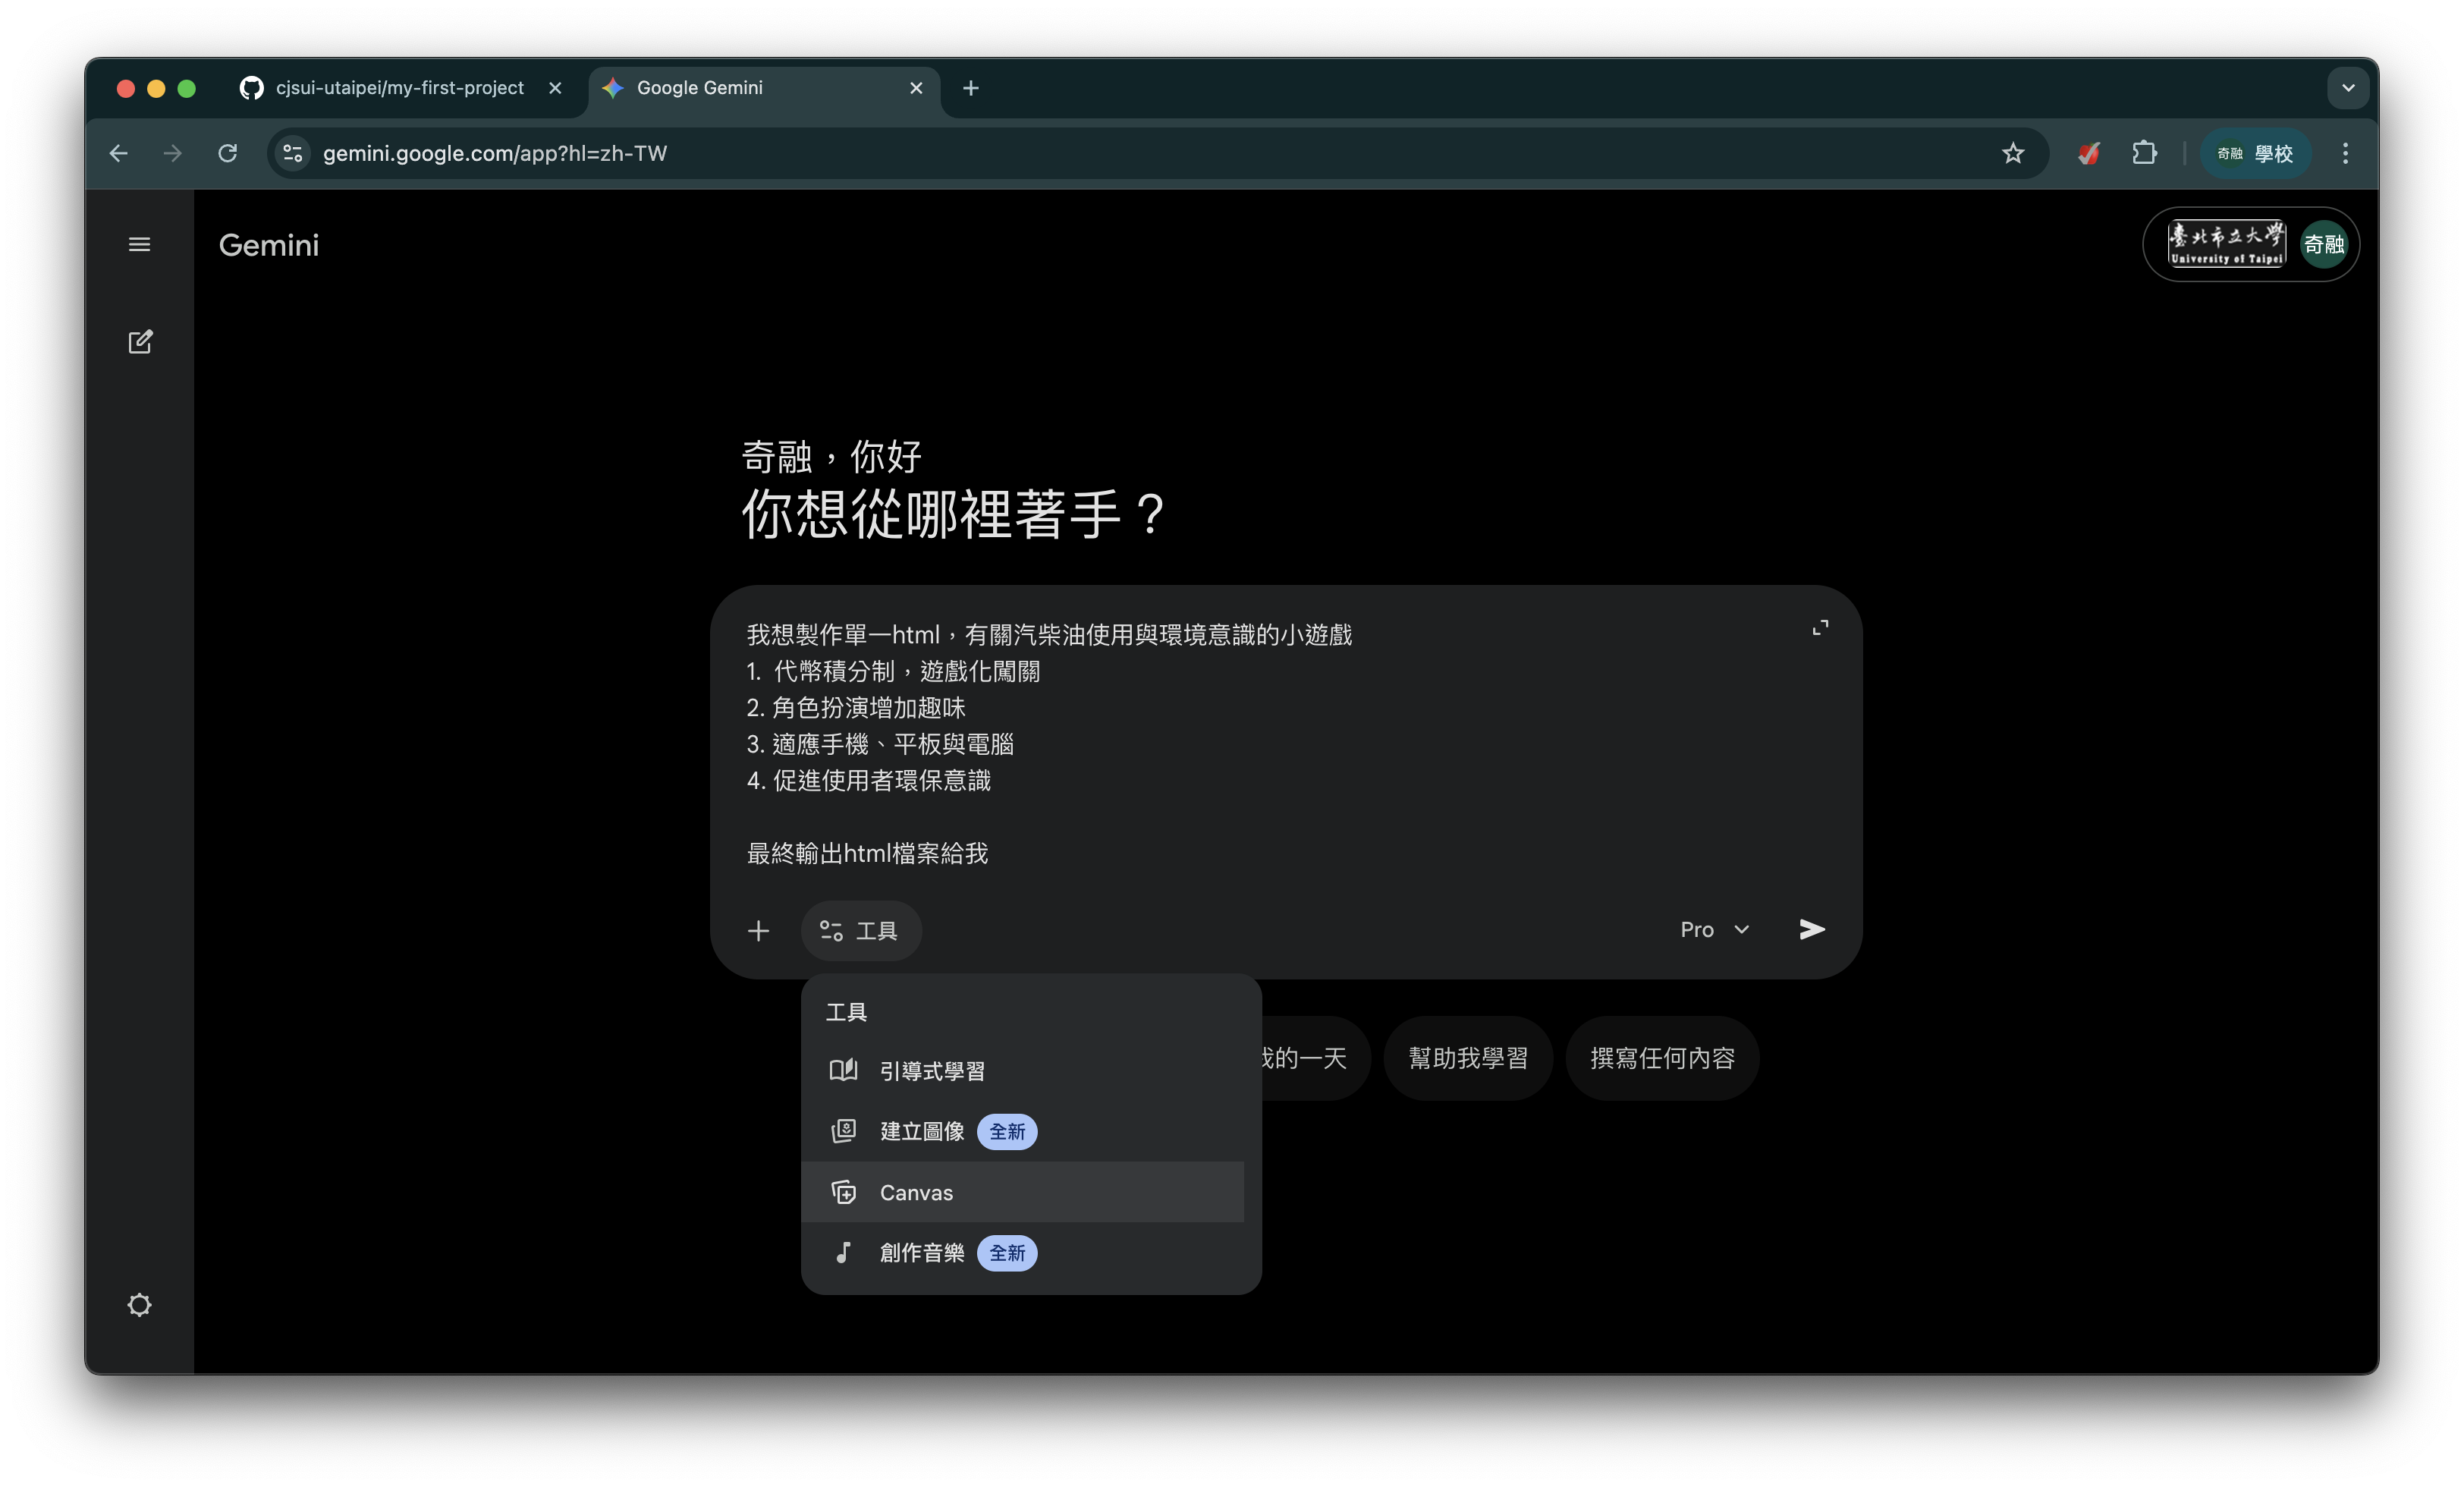View site information icon in address bar

coord(293,153)
